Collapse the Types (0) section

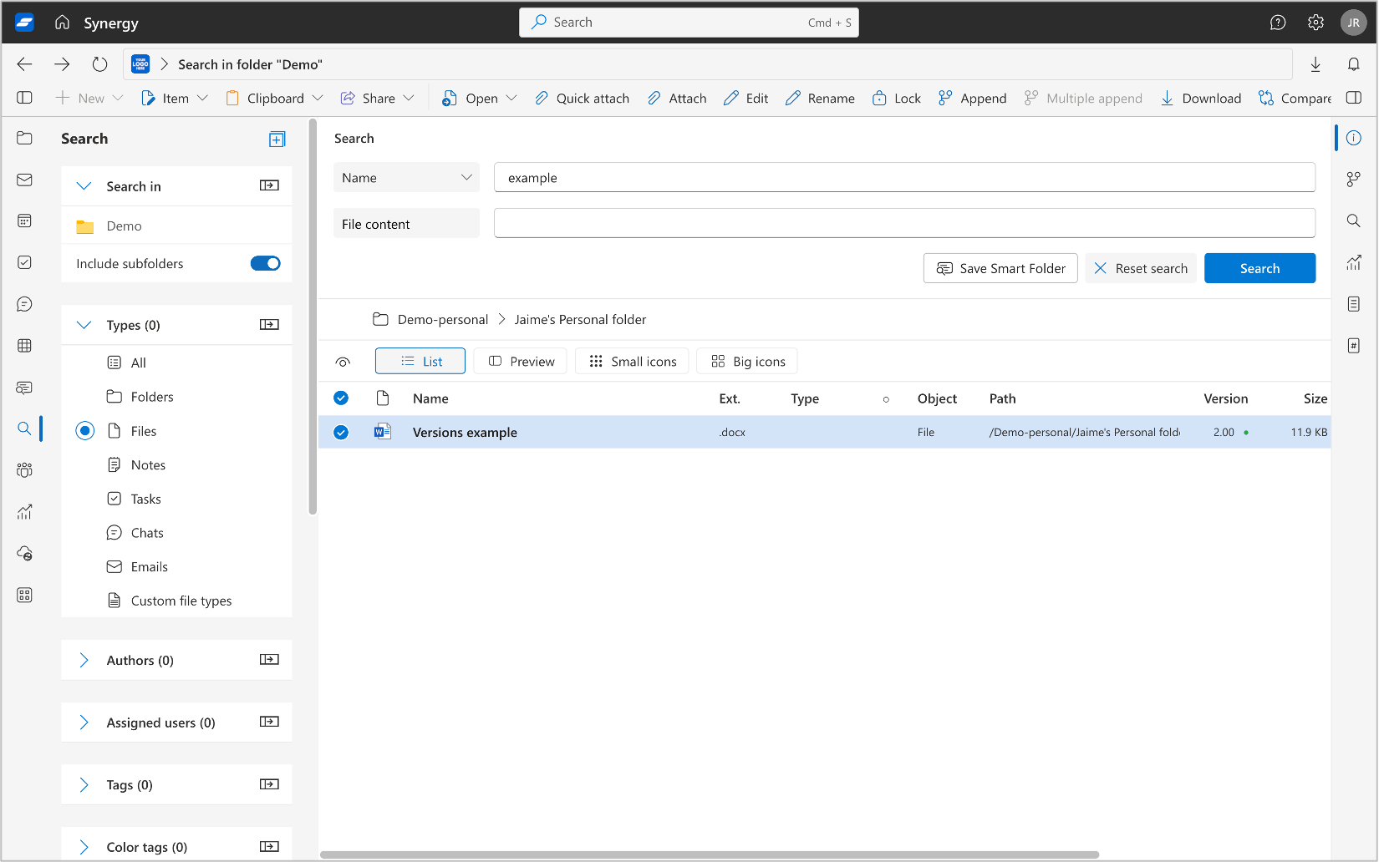pos(84,325)
